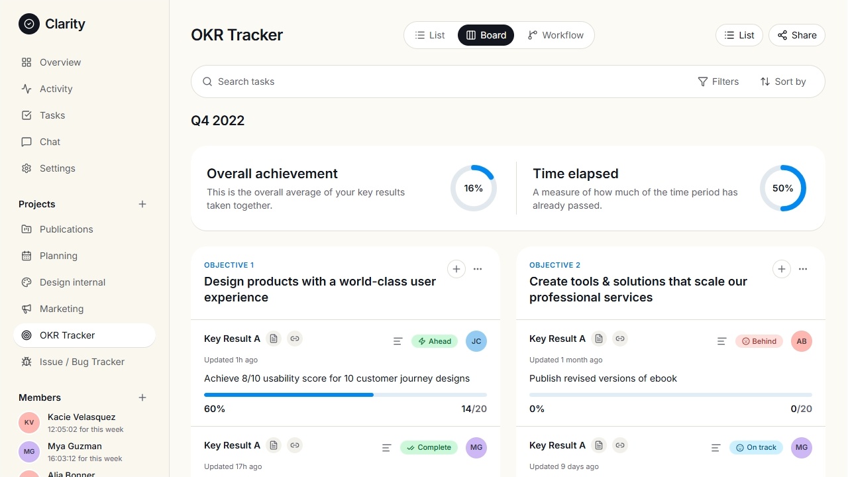Click the JC assignee avatar

point(476,341)
